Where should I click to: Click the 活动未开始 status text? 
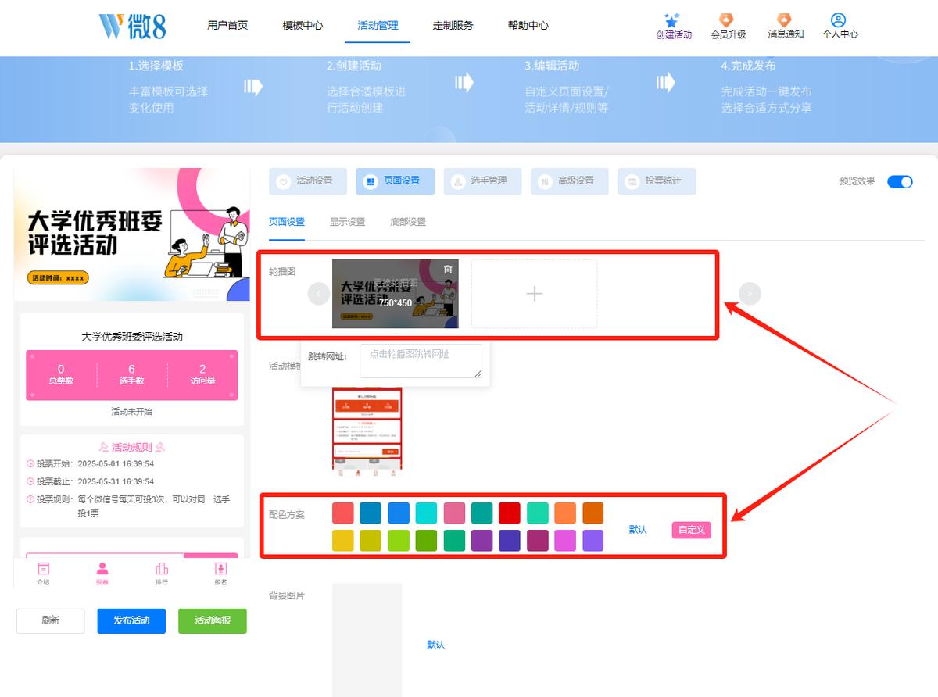[x=131, y=412]
